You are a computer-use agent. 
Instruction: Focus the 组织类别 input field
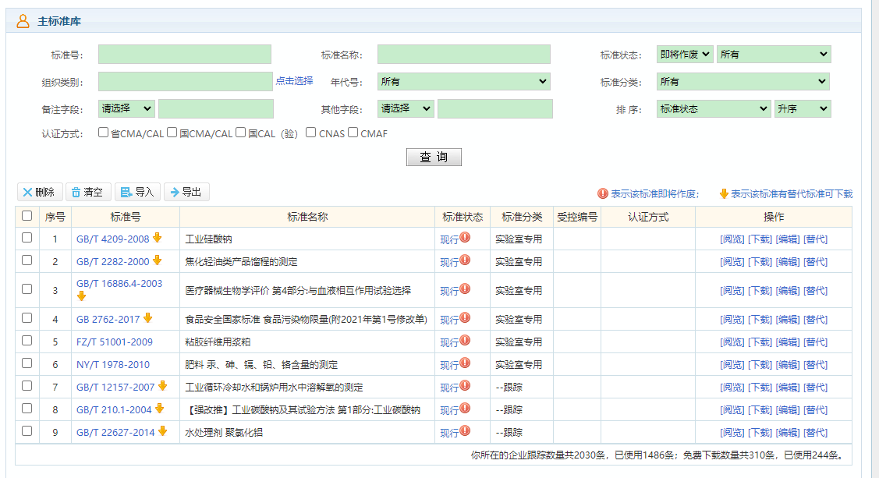186,81
